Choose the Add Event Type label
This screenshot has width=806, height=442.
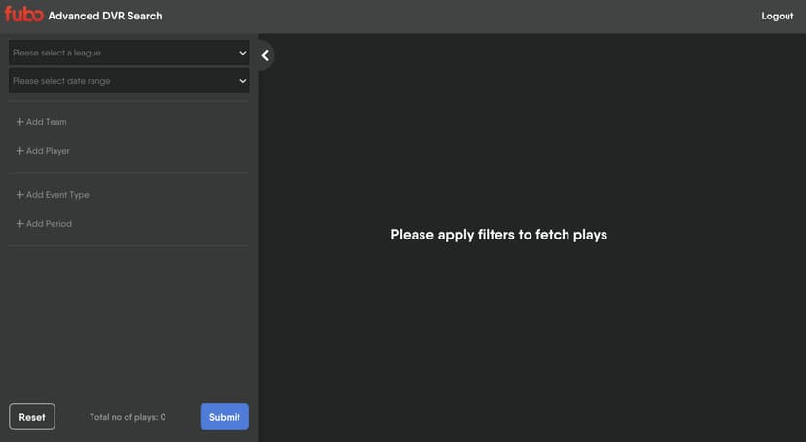57,195
